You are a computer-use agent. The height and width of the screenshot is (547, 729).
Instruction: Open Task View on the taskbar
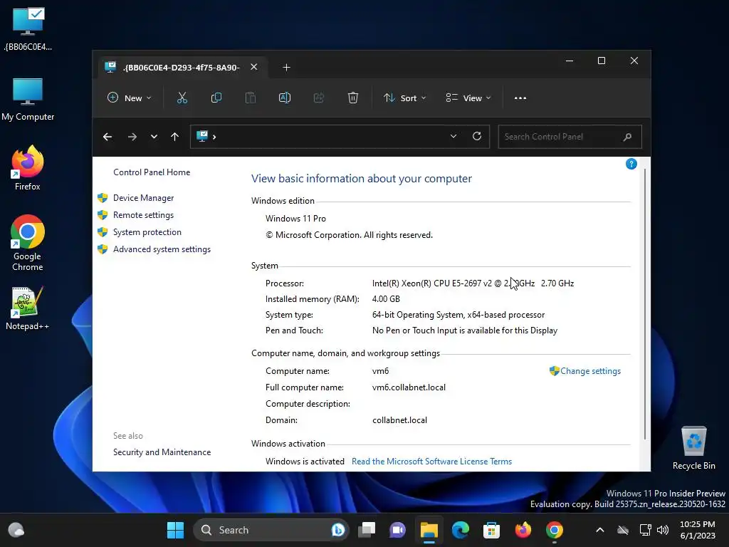coord(367,530)
